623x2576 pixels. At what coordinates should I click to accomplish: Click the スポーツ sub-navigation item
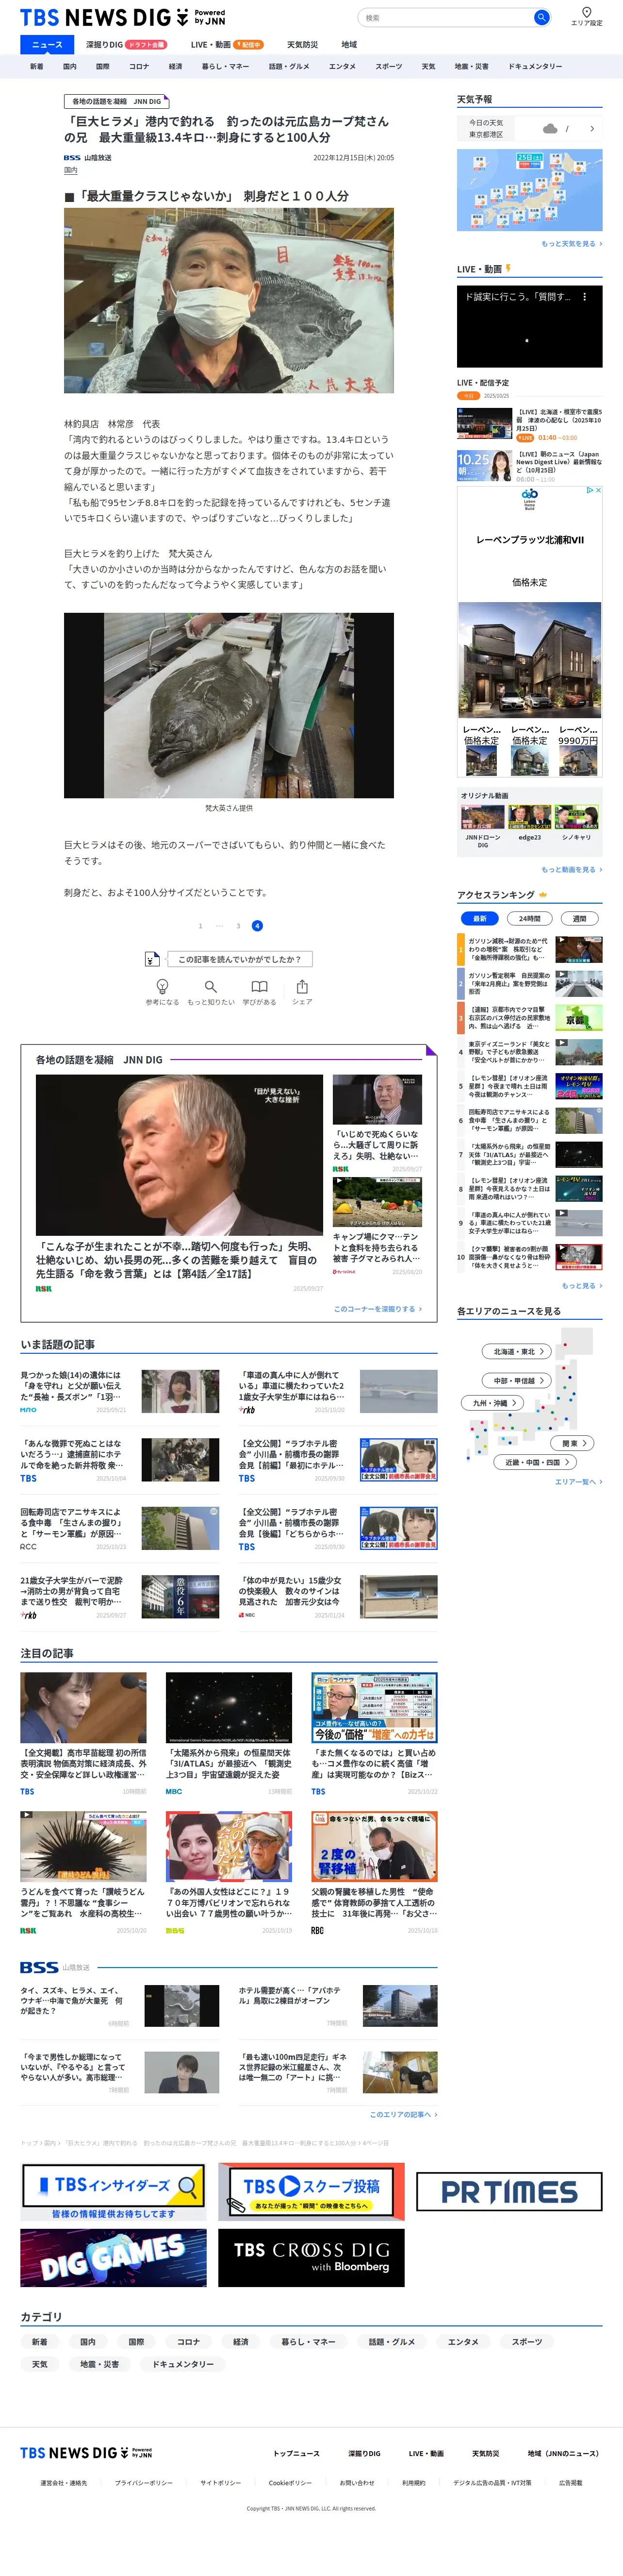pos(389,66)
